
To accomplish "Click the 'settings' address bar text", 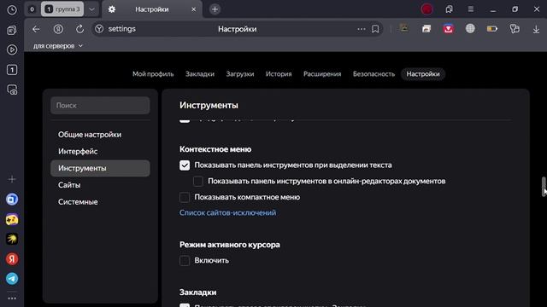I will [x=121, y=29].
